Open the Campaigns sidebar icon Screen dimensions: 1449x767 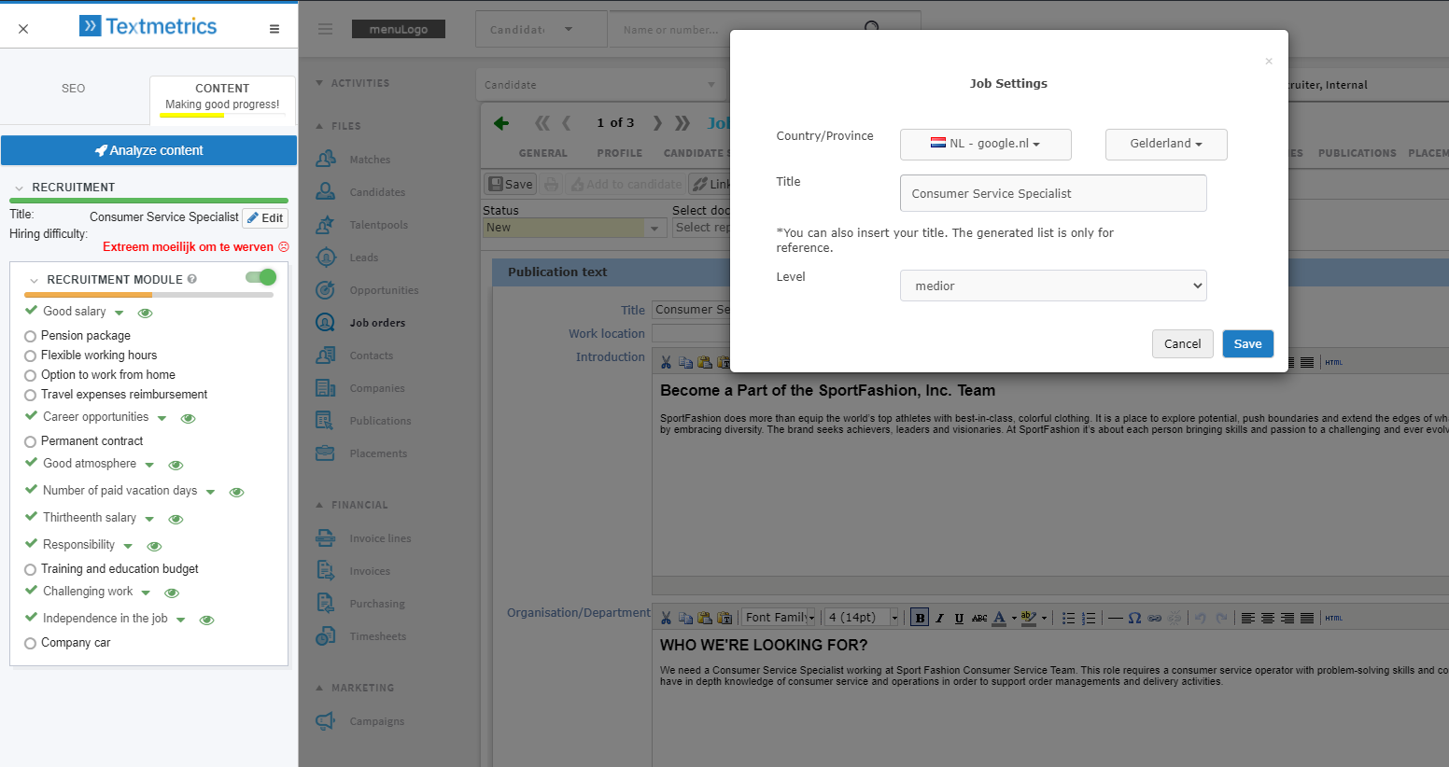pos(325,720)
